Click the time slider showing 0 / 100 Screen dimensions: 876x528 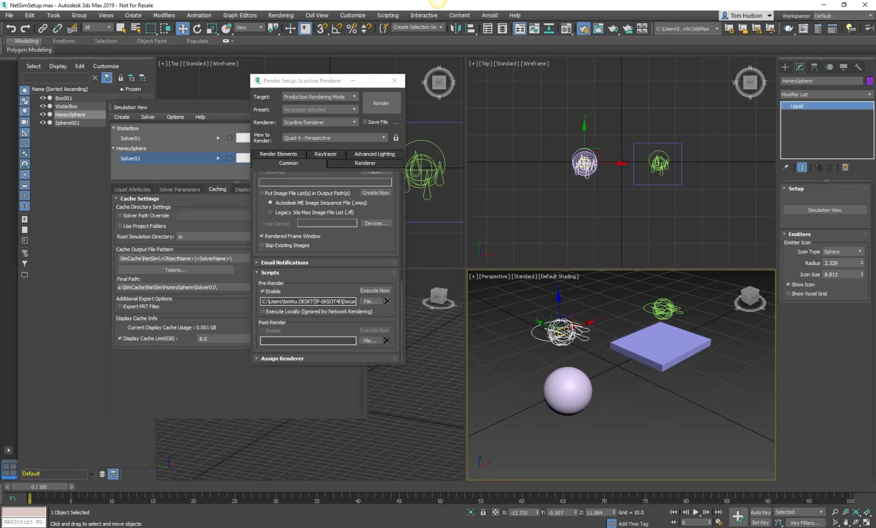point(39,487)
